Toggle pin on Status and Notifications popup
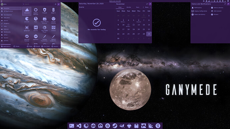Image resolution: width=230 pixels, height=129 pixels. (228, 4)
